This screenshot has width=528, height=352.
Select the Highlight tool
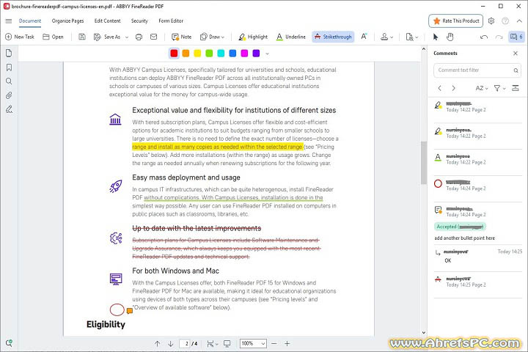(253, 37)
